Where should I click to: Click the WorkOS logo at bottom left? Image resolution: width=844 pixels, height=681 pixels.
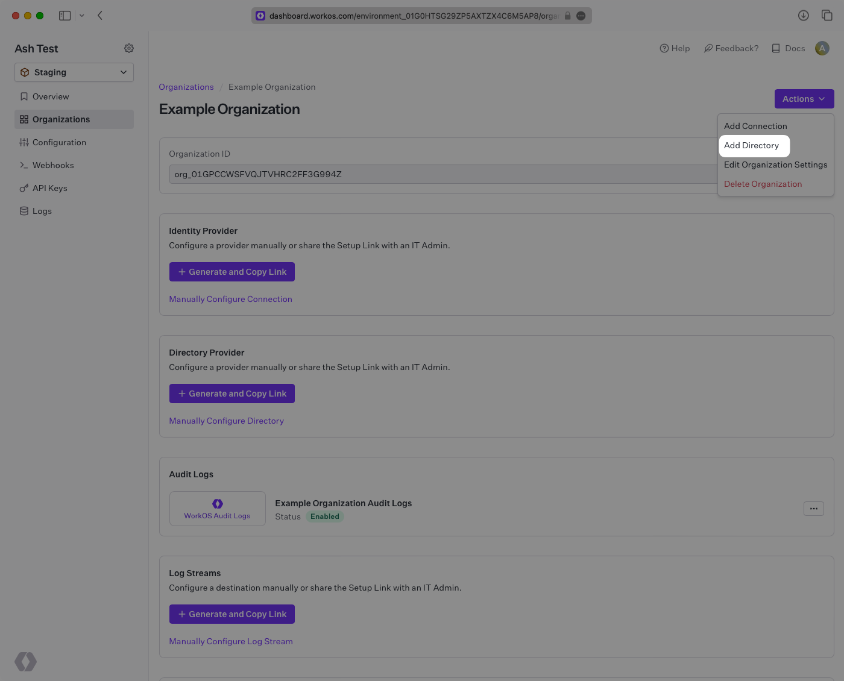pos(25,662)
